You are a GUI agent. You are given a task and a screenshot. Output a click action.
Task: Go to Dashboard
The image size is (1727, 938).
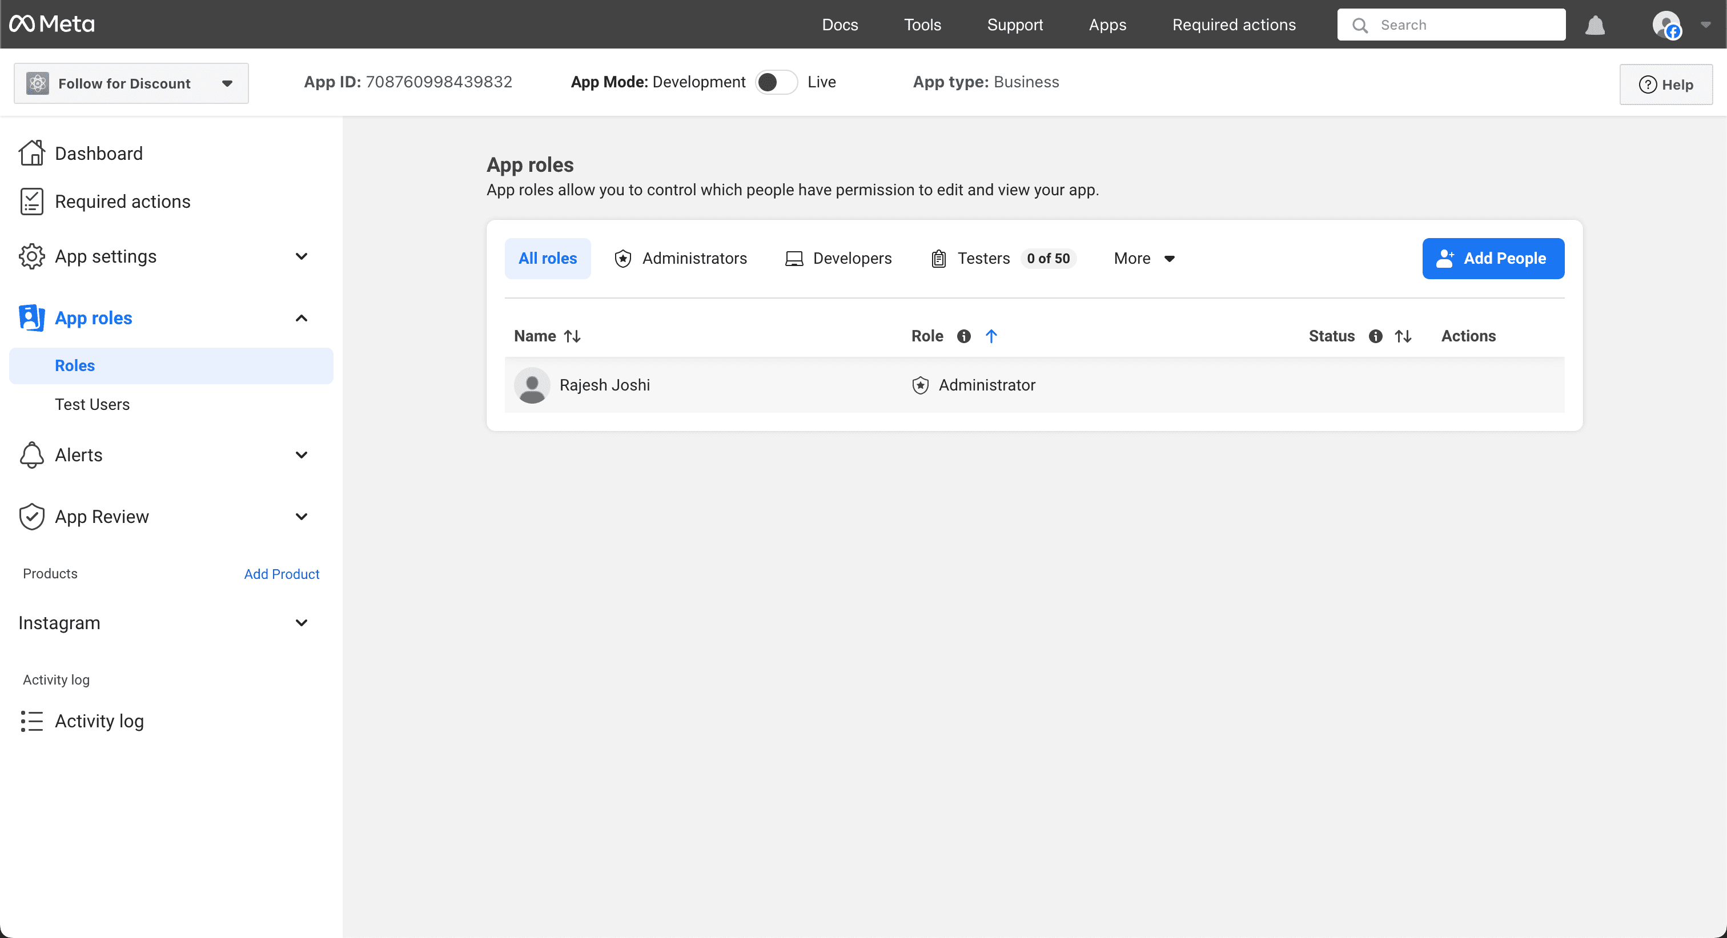(x=99, y=154)
